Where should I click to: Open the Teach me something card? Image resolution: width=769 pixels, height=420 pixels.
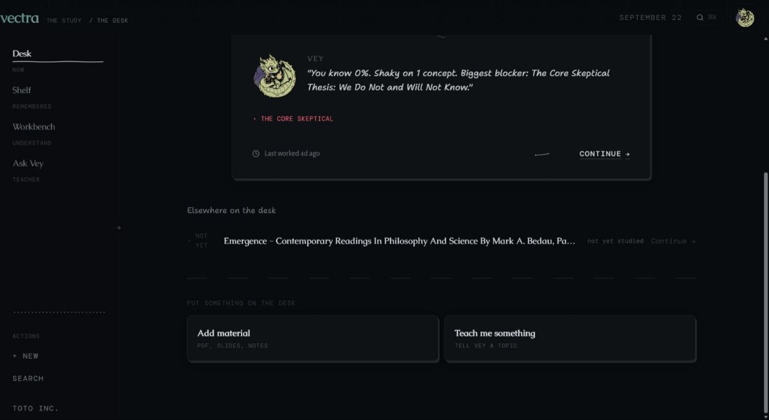pos(570,338)
